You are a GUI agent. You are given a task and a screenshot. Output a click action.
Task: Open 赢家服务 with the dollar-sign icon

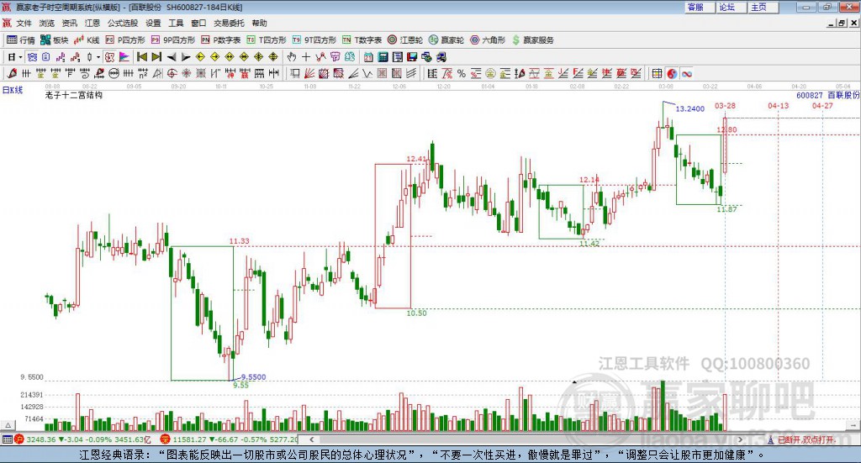(532, 40)
